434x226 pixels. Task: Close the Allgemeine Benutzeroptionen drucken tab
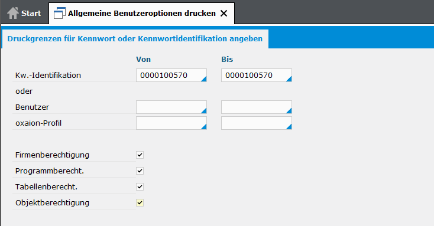224,13
